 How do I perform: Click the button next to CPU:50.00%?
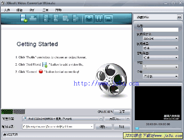[122, 112]
